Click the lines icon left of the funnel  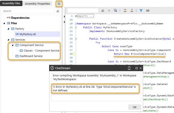132,10
